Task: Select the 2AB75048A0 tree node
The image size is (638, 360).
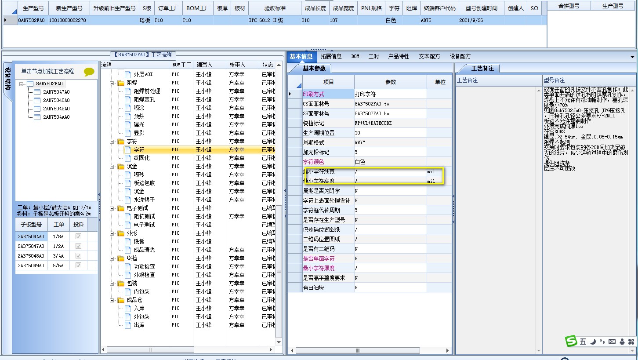Action: click(56, 101)
